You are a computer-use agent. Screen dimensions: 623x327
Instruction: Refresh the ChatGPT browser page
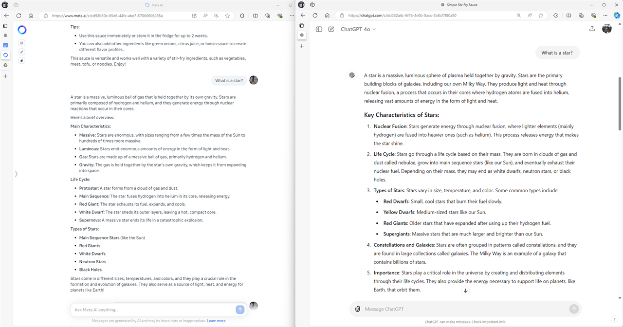(x=315, y=16)
